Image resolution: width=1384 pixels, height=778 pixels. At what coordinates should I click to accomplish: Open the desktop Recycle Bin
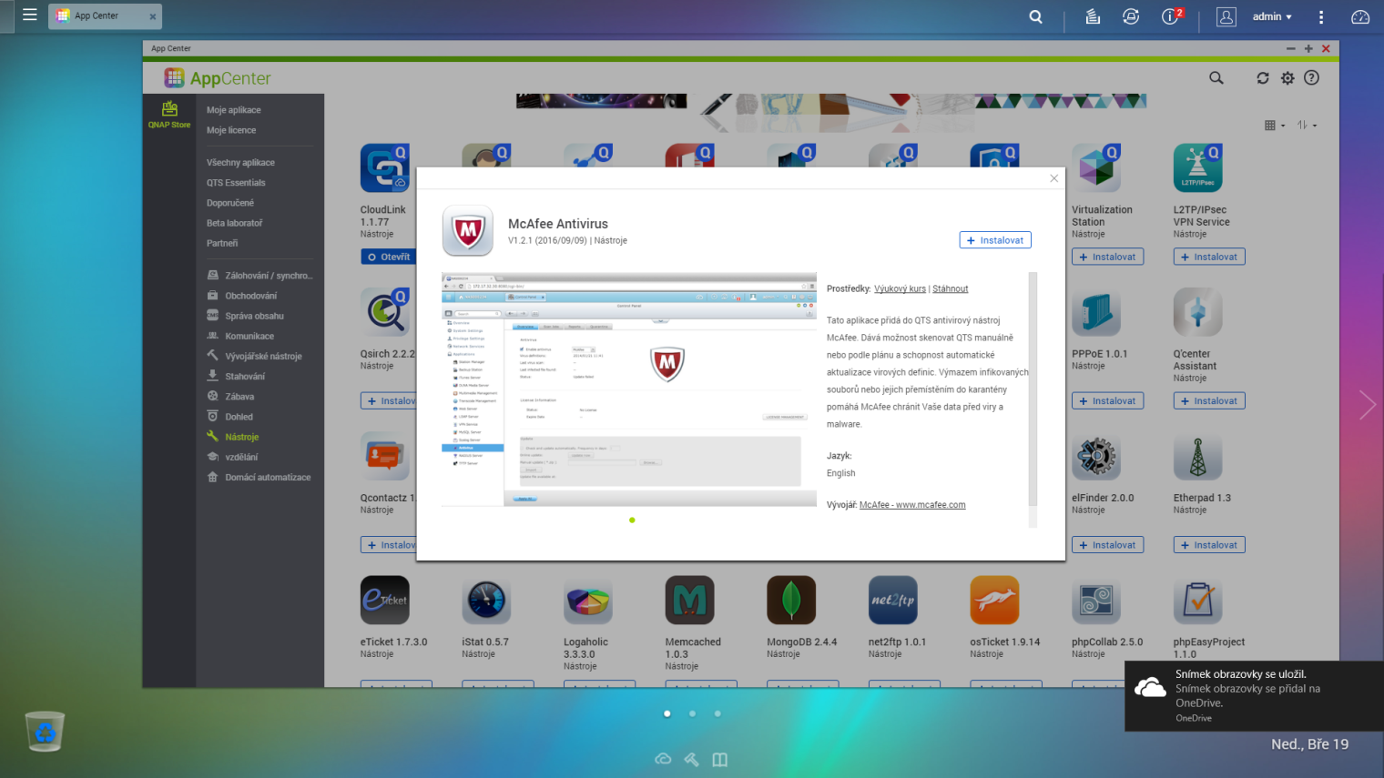[45, 732]
